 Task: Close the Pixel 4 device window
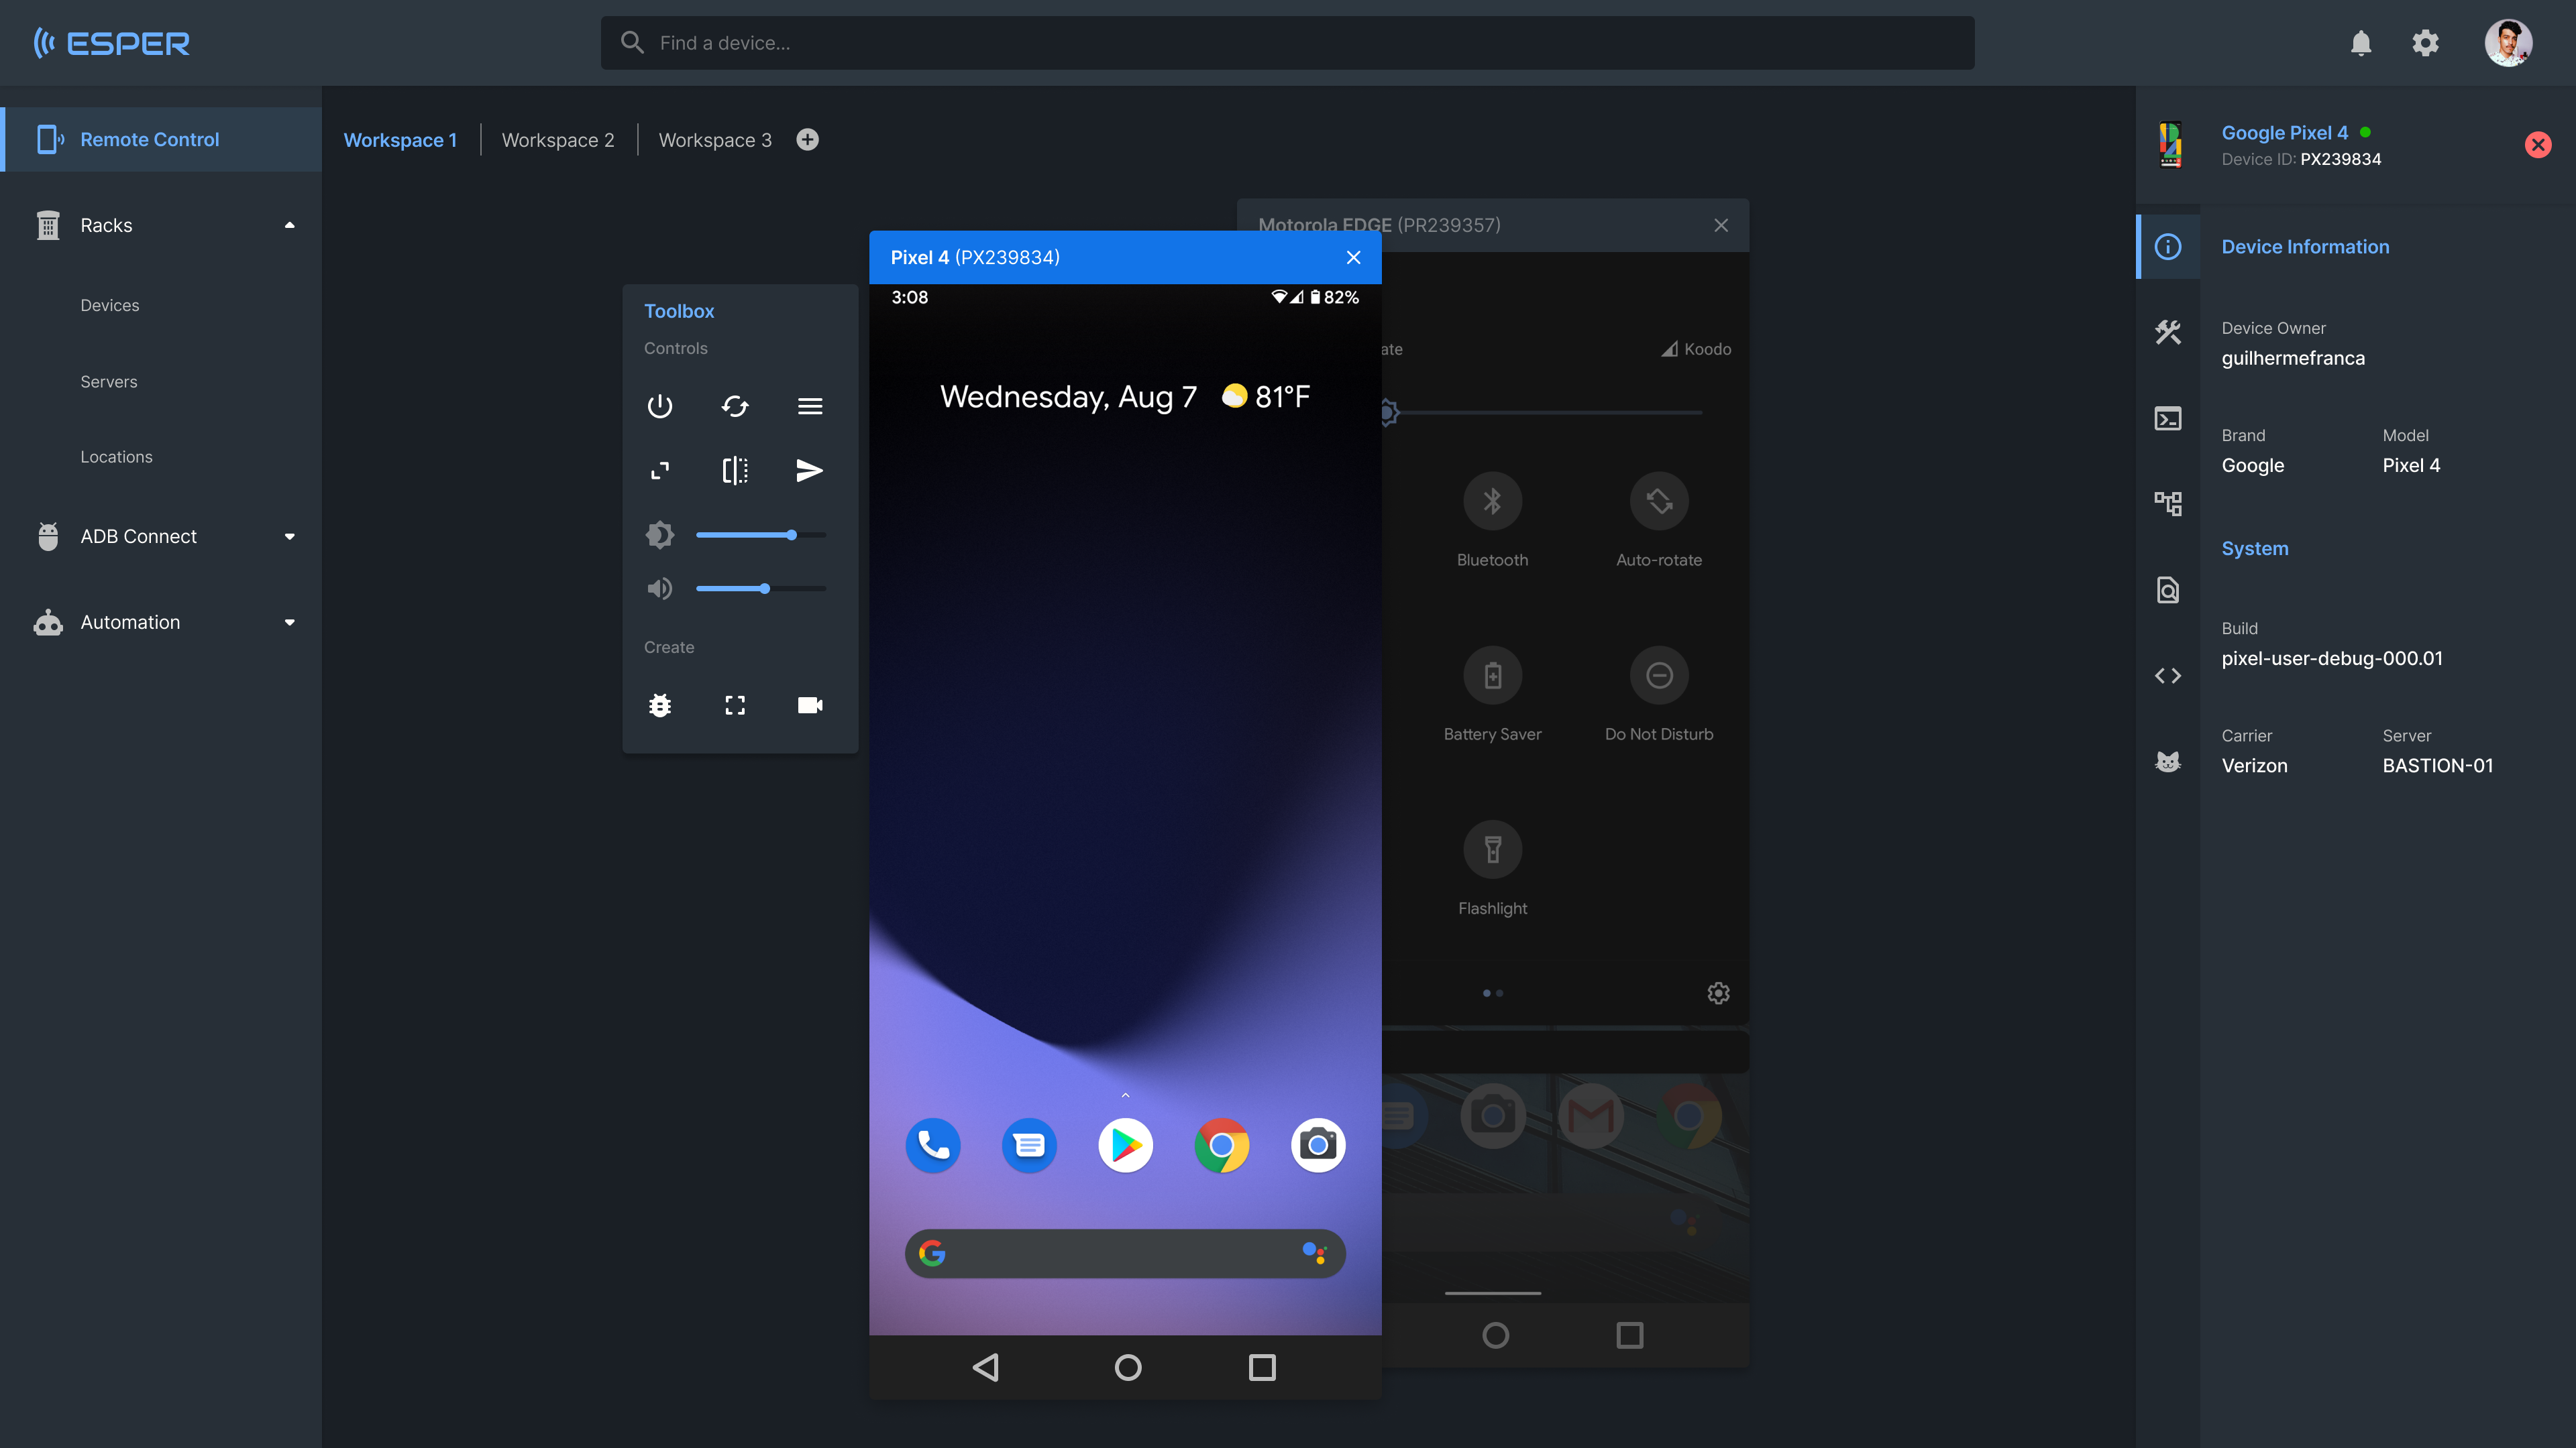(x=1353, y=258)
